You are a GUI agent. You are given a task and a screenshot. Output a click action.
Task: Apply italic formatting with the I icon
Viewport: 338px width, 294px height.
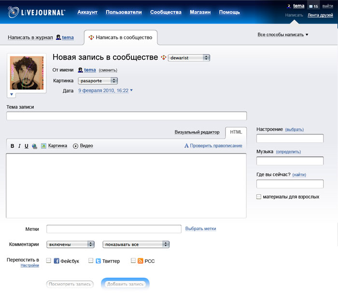pos(19,146)
